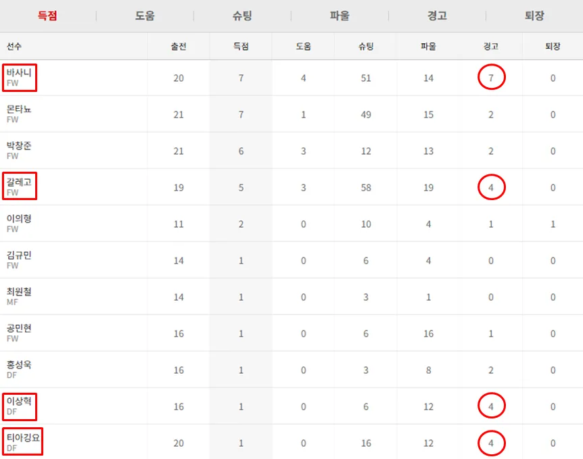Sort by the 득점 column header
The height and width of the screenshot is (459, 583).
pos(241,47)
